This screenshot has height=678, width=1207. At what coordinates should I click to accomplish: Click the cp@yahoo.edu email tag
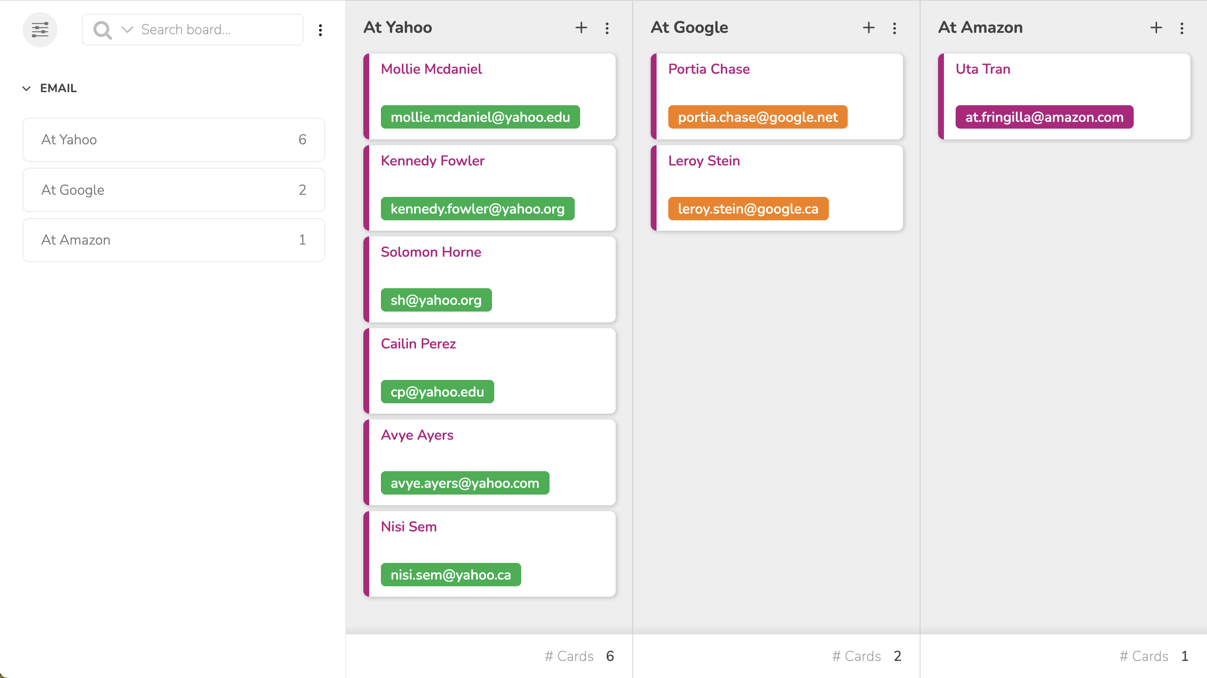tap(437, 391)
